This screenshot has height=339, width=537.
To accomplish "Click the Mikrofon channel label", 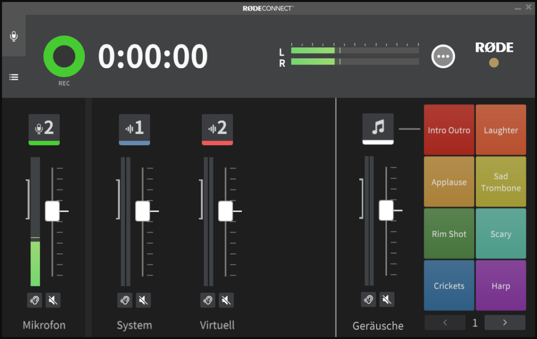I will [x=44, y=325].
